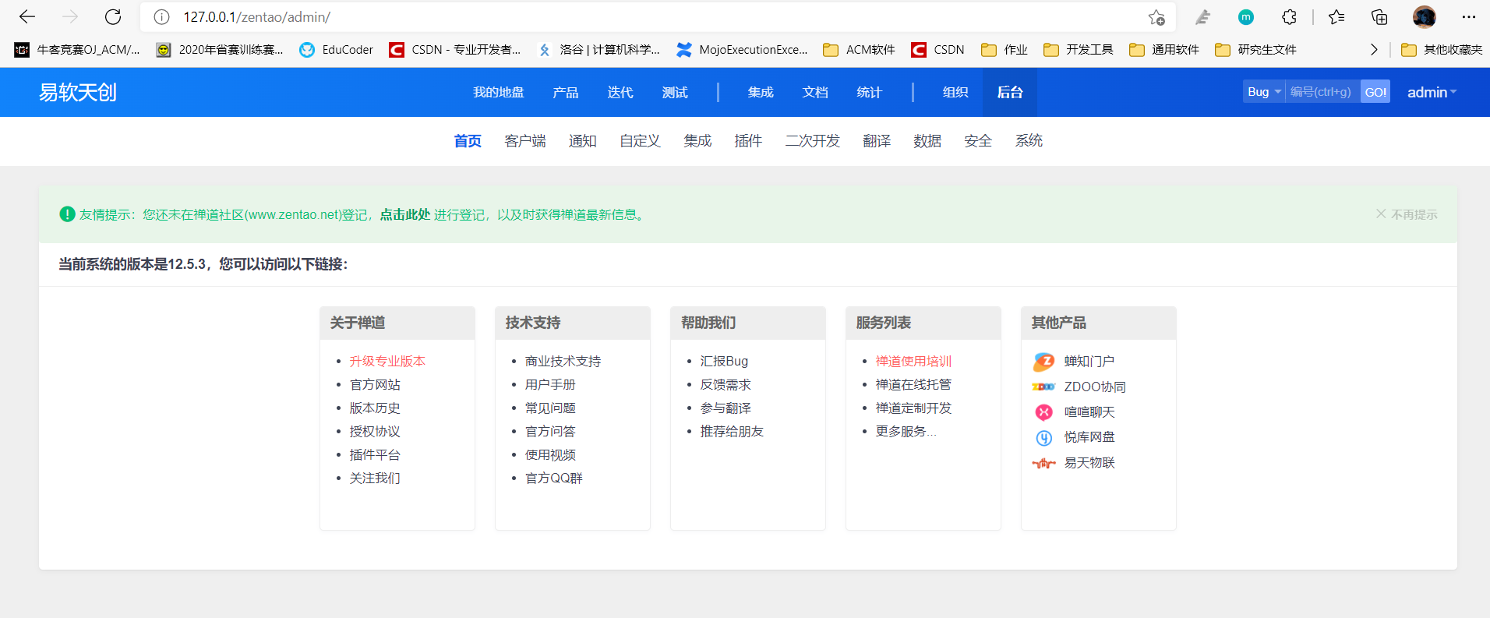Open browser extensions puzzle icon
Image resolution: width=1490 pixels, height=618 pixels.
click(1289, 17)
